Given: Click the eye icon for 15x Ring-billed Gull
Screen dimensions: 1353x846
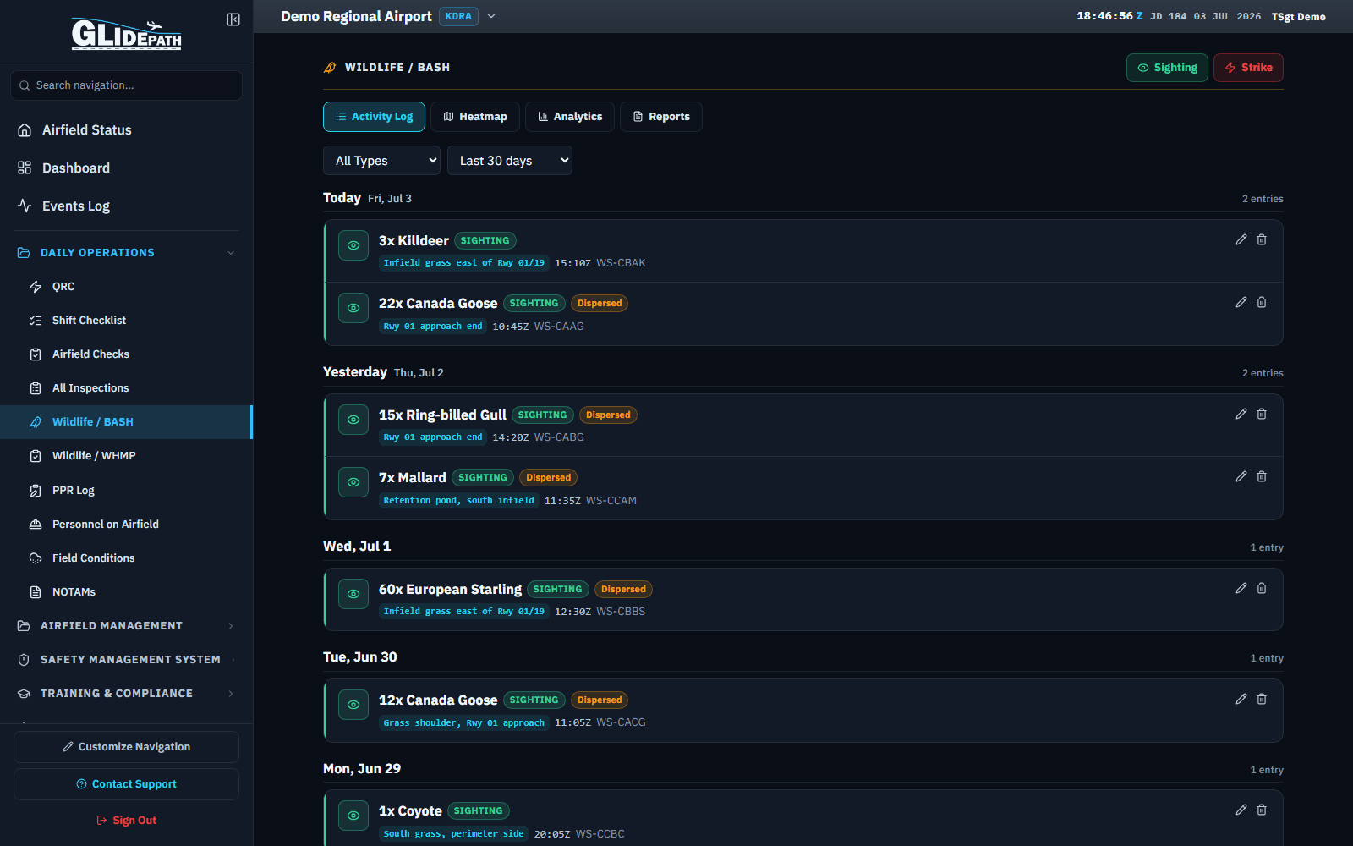Looking at the screenshot, I should [353, 420].
